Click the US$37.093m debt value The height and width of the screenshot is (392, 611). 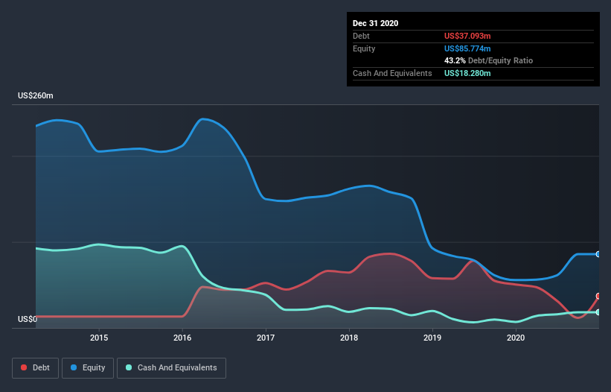467,36
